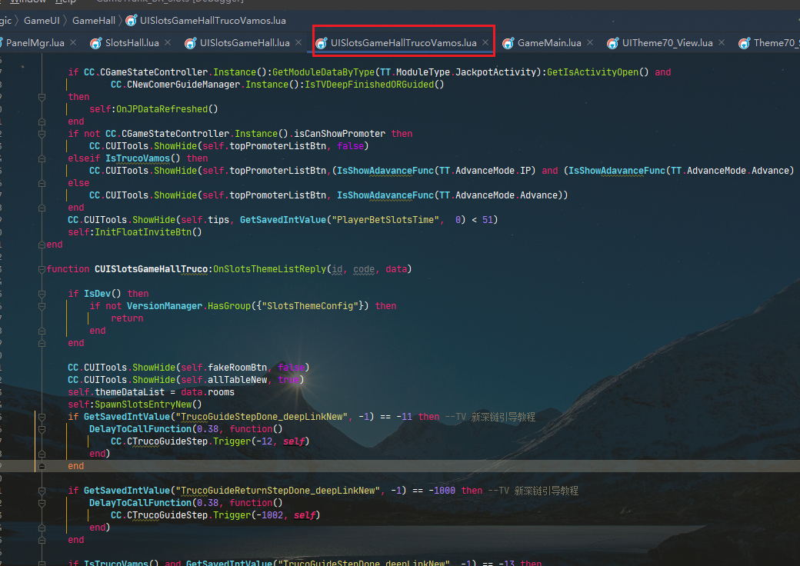Open the UITheme70_View.lua tab
The image size is (800, 566).
tap(666, 43)
